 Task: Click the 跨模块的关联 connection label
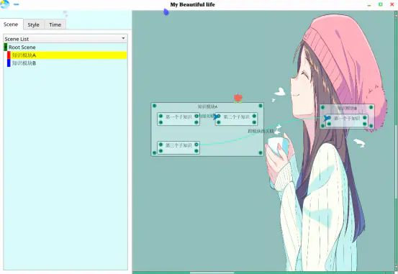click(261, 131)
